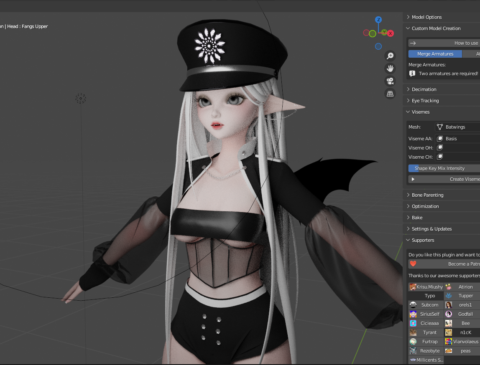
Task: Adjust the Shape Key Mix Intensity slider
Action: click(x=444, y=168)
